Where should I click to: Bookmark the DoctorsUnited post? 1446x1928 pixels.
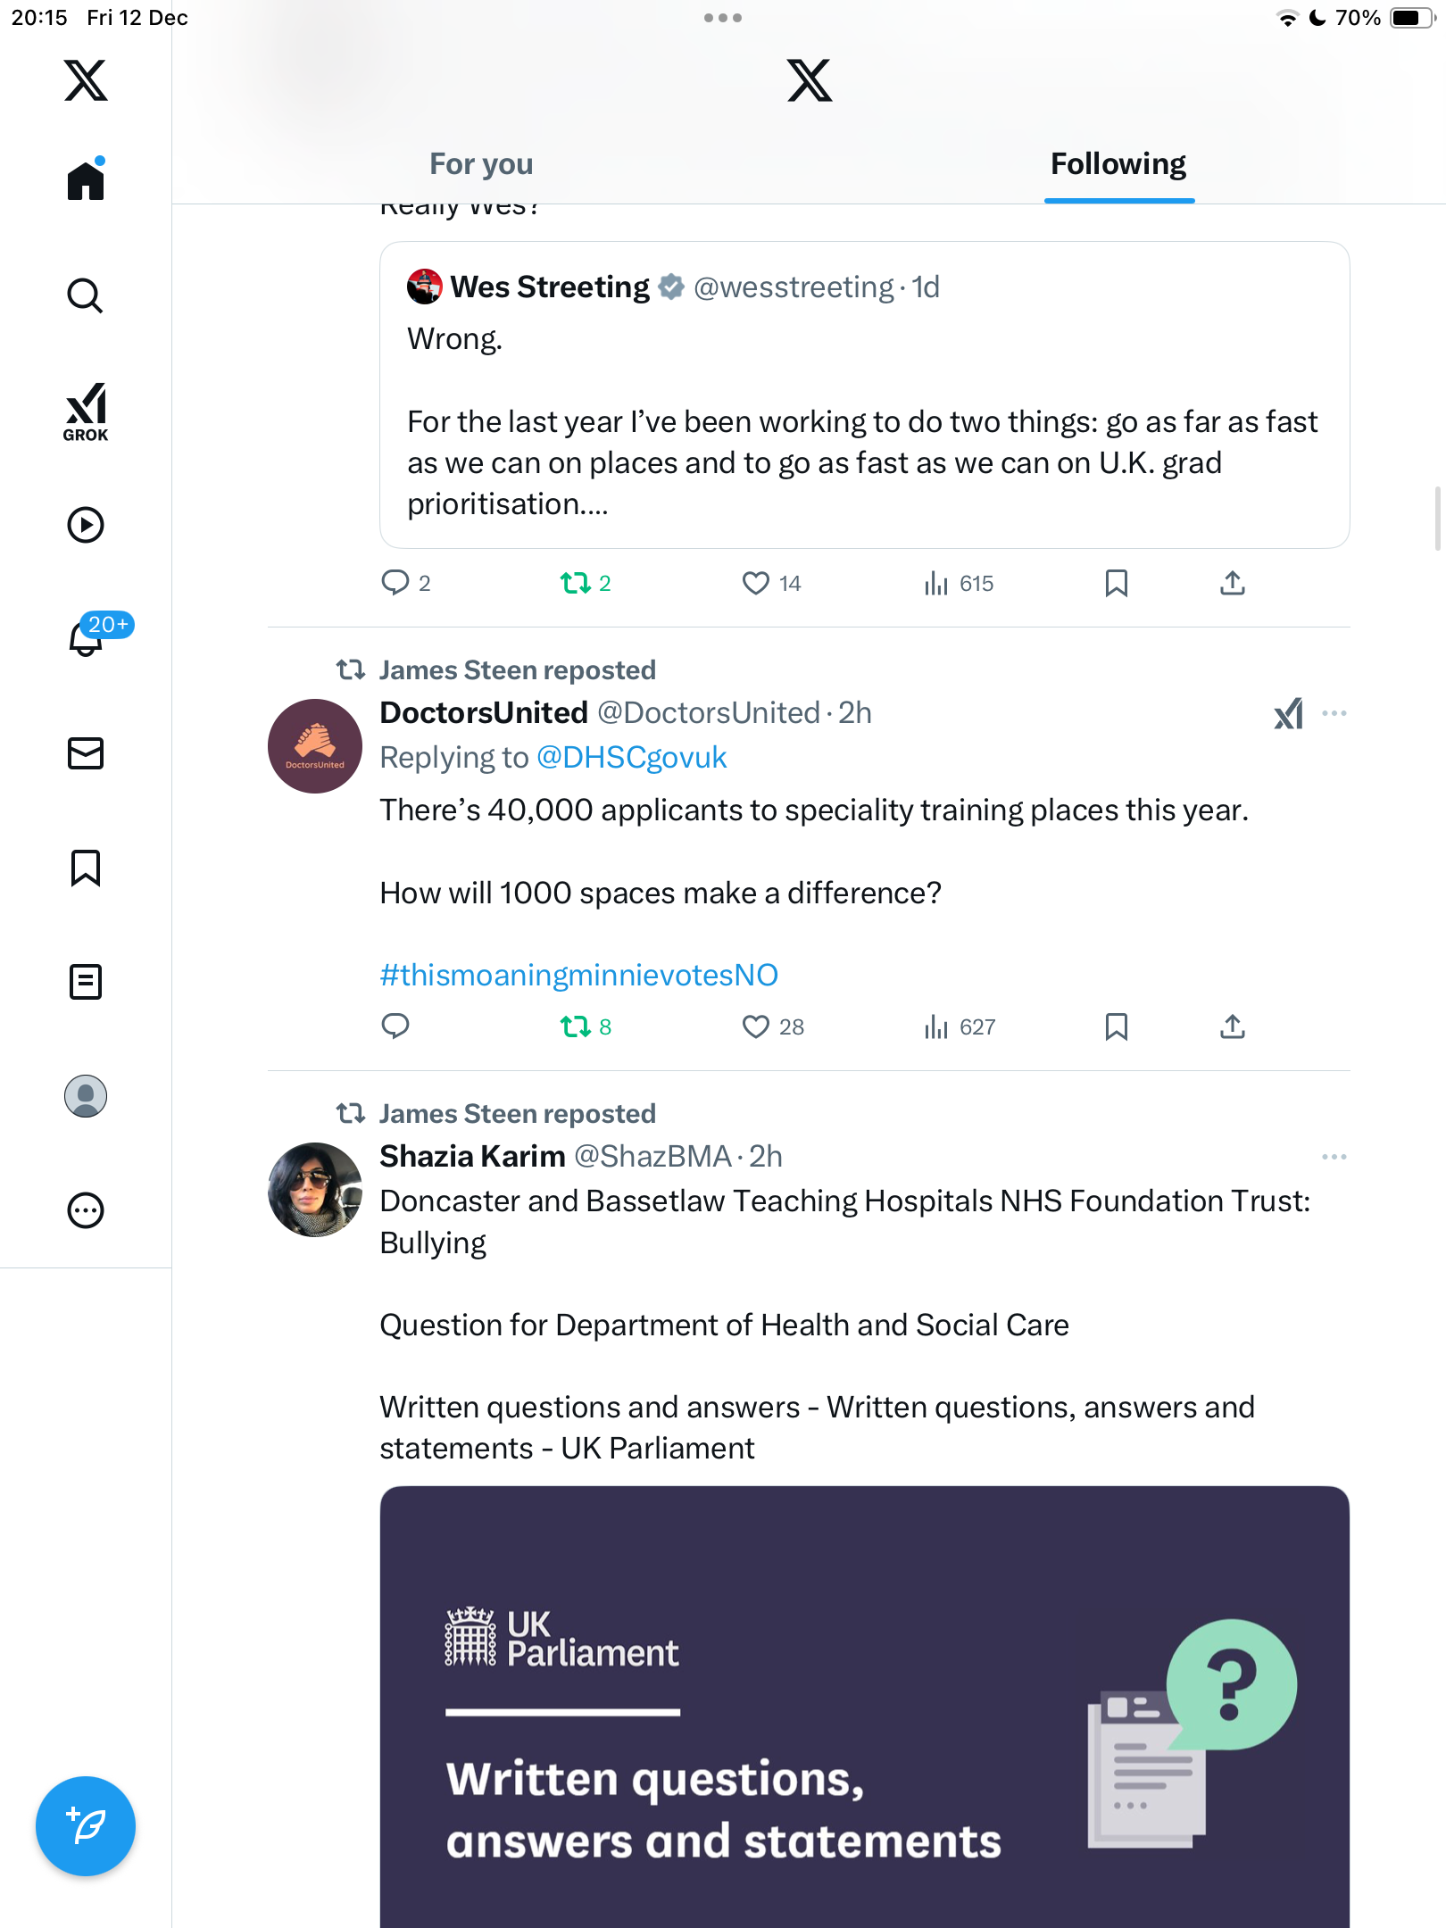[x=1116, y=1026]
